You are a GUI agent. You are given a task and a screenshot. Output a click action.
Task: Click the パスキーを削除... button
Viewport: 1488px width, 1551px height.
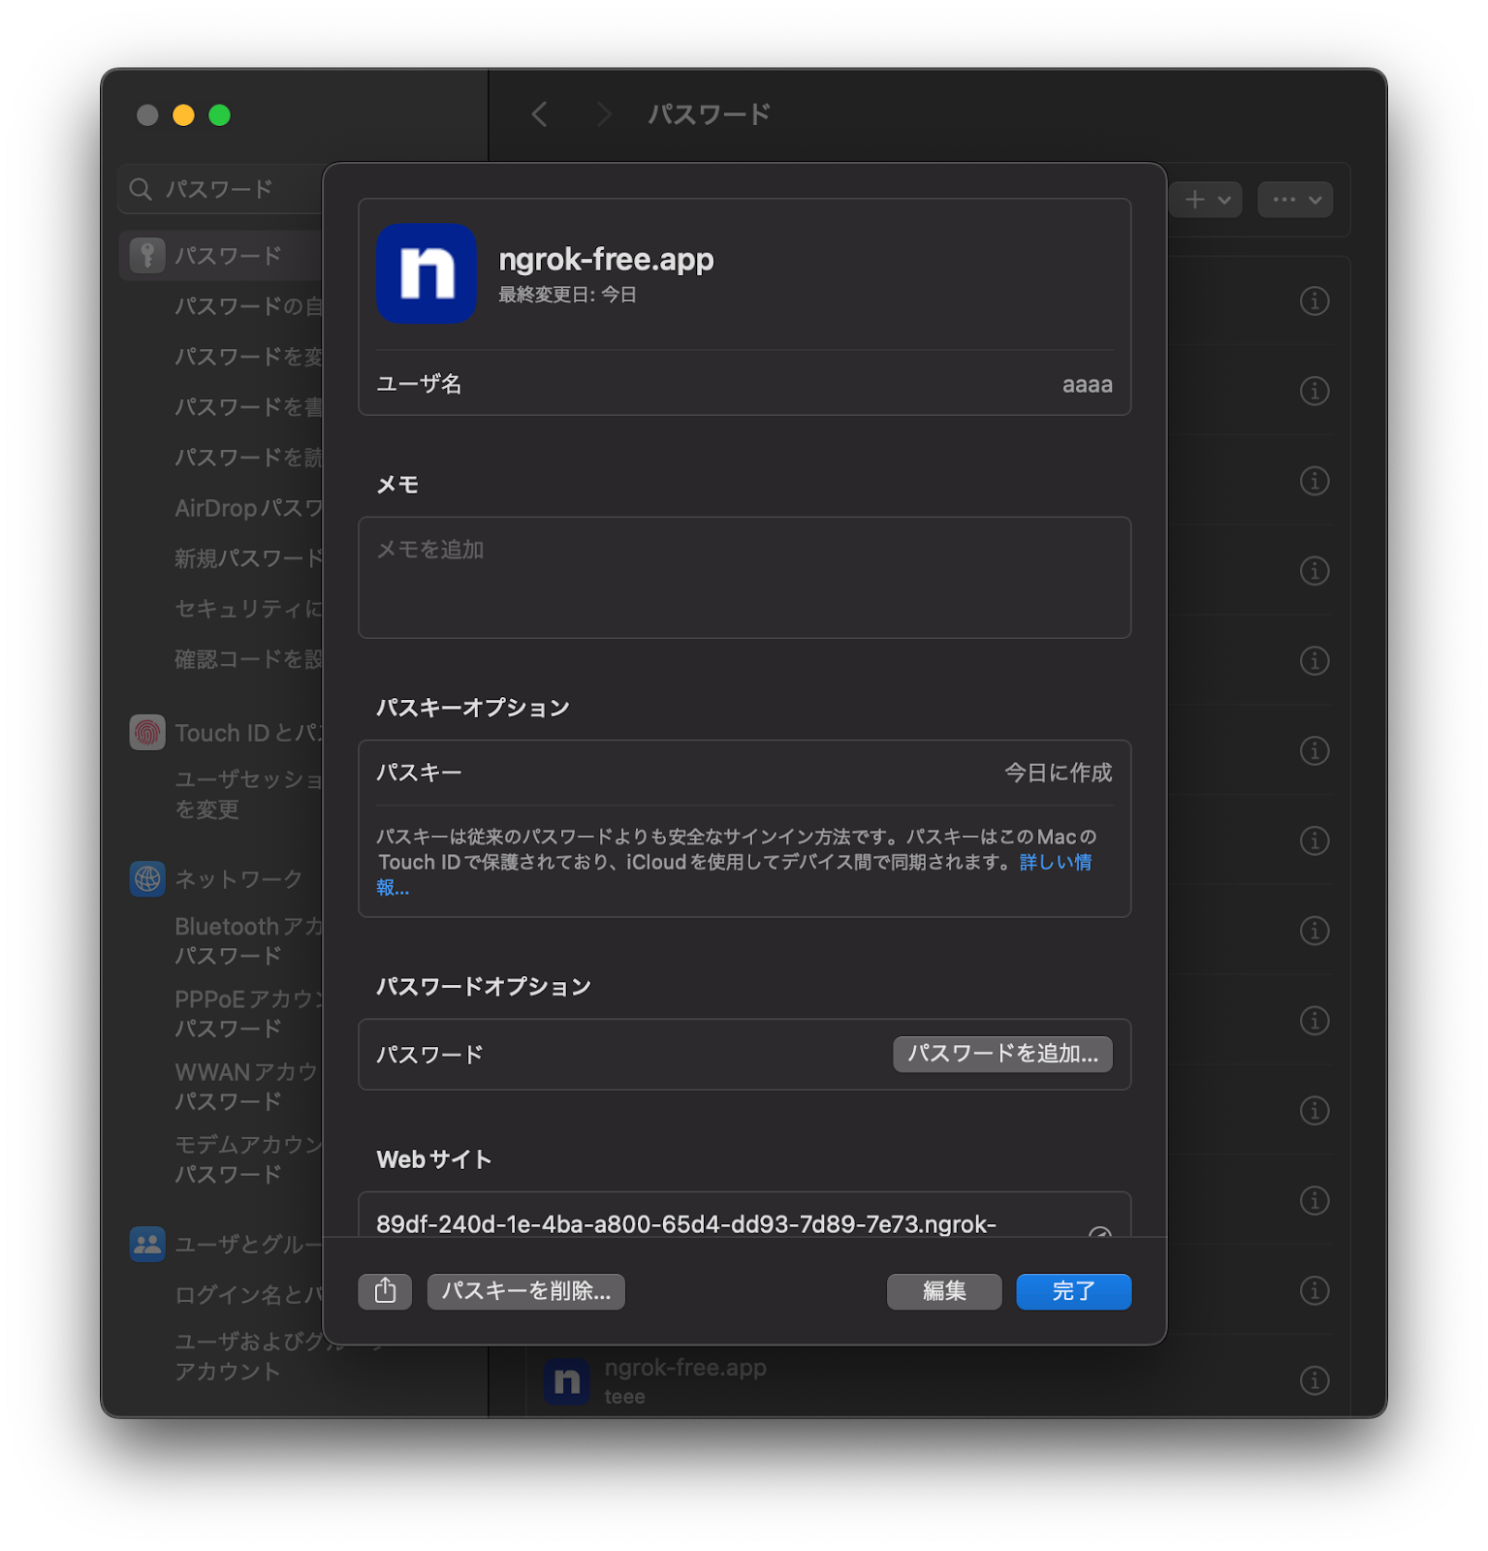pyautogui.click(x=525, y=1291)
